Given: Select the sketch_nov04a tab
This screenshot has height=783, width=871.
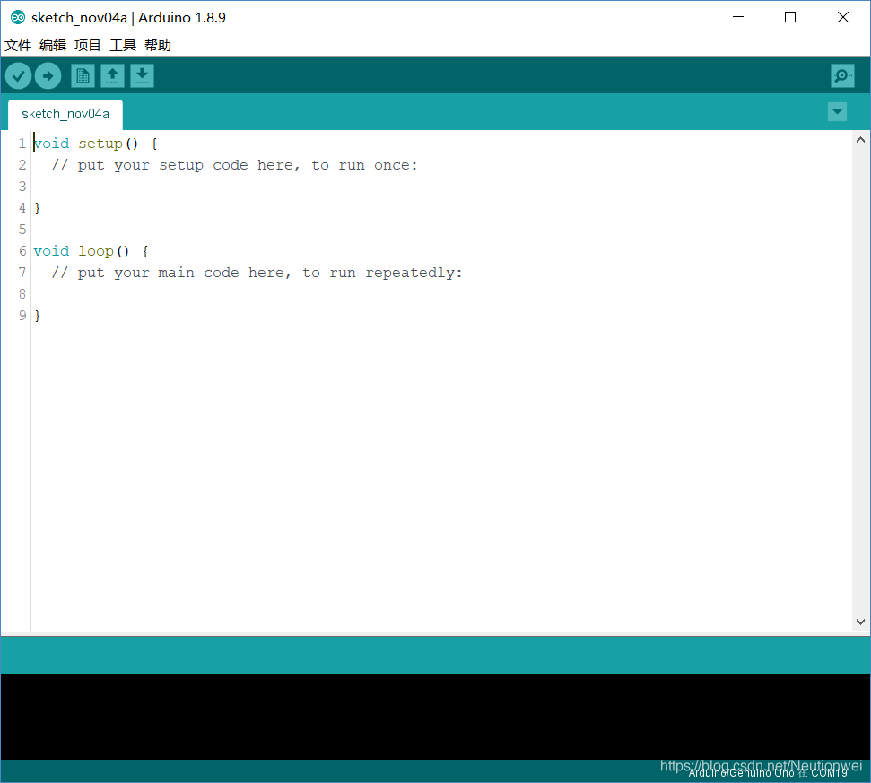Looking at the screenshot, I should pyautogui.click(x=65, y=114).
